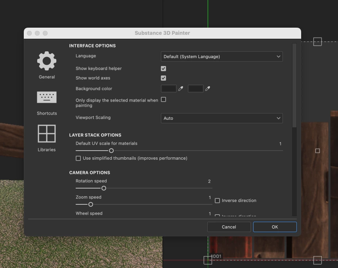Screen dimensions: 338x268
Task: Click the Default UV scale value 1
Action: click(280, 143)
